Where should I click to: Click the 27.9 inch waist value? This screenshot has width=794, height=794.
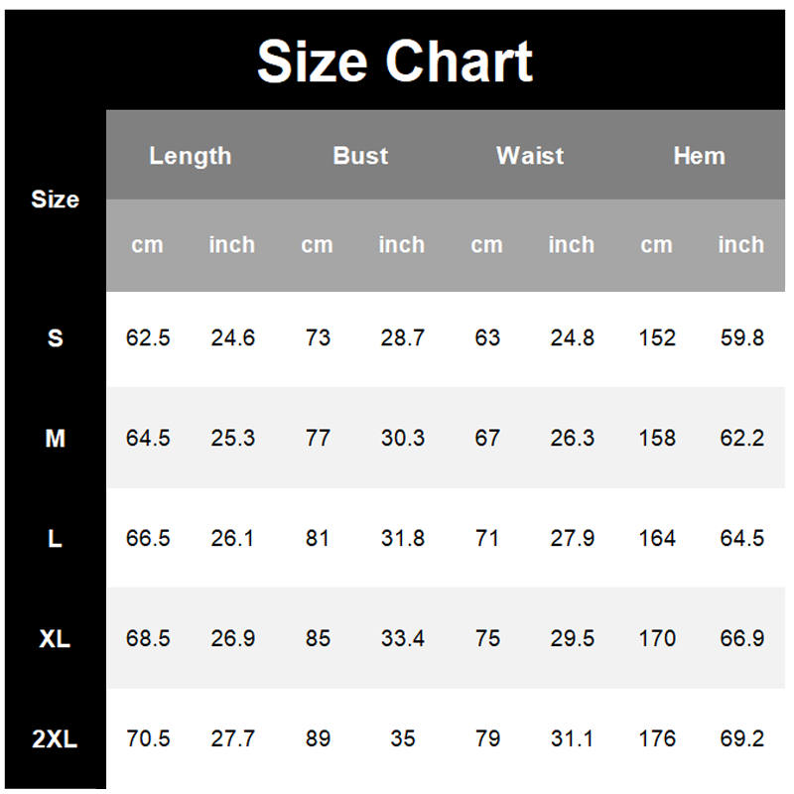coord(572,539)
